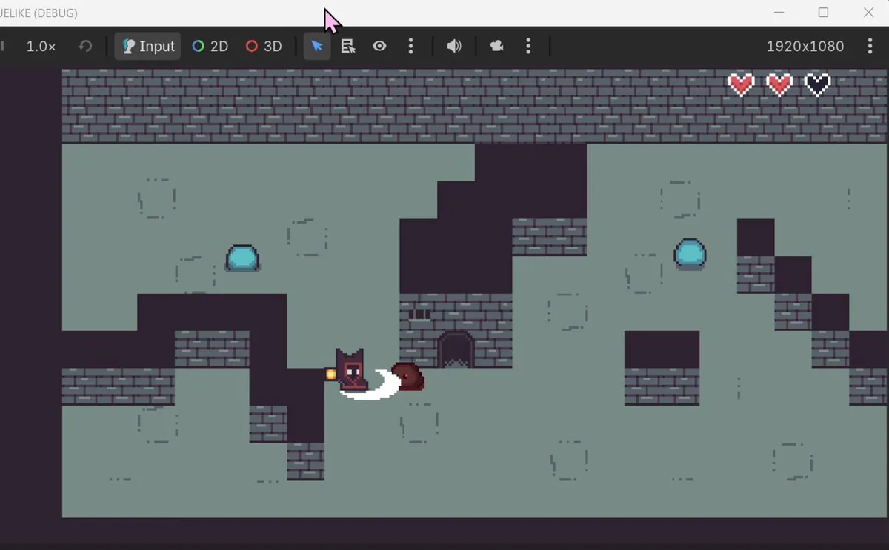The height and width of the screenshot is (550, 889).
Task: Click the arched dungeon doorway
Action: (x=456, y=349)
